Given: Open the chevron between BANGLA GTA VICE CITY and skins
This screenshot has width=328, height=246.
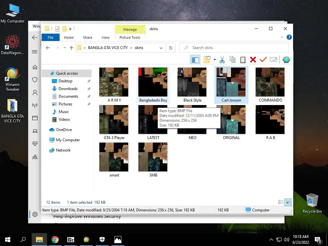Looking at the screenshot, I should 131,48.
